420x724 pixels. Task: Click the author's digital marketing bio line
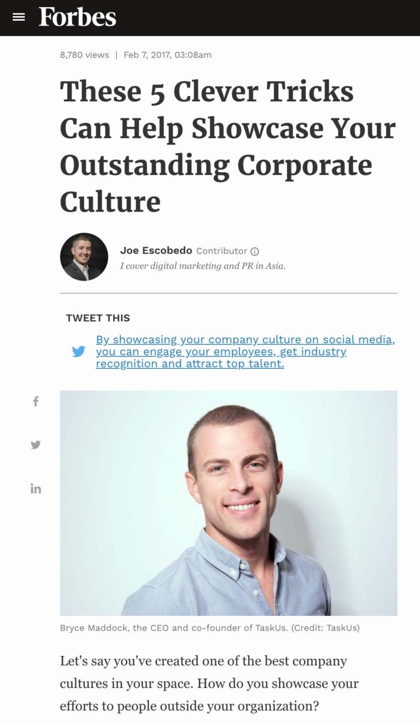tap(203, 266)
